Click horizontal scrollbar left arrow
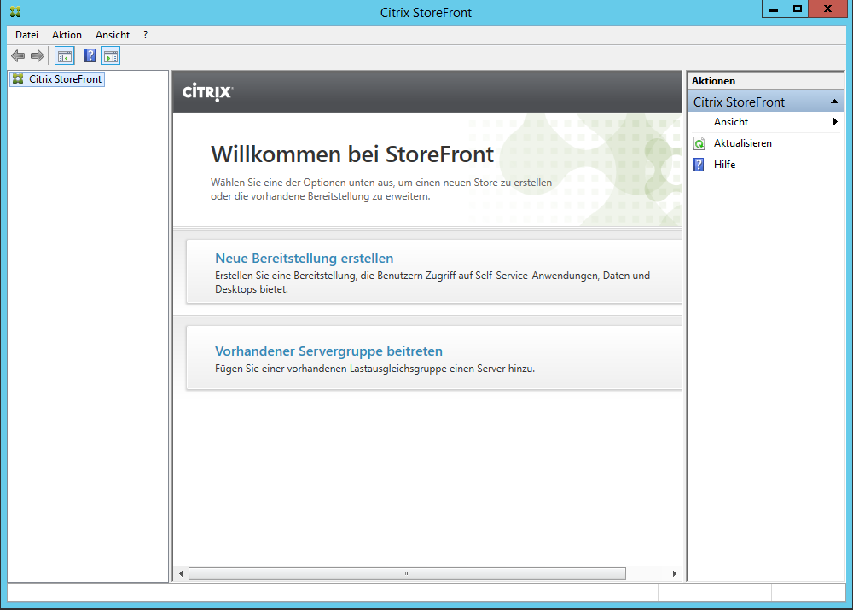 point(181,573)
